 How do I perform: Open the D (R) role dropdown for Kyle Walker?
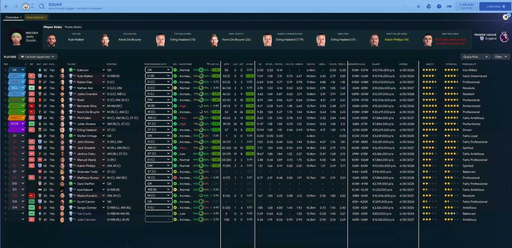[x=158, y=76]
